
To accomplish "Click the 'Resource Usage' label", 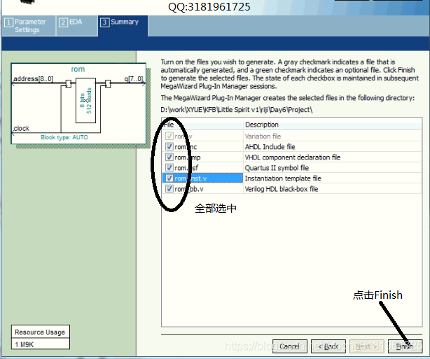I will [x=40, y=332].
